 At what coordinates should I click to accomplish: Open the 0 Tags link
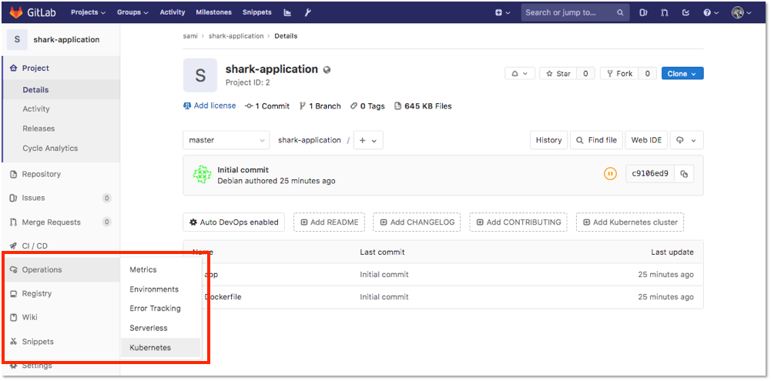point(367,106)
